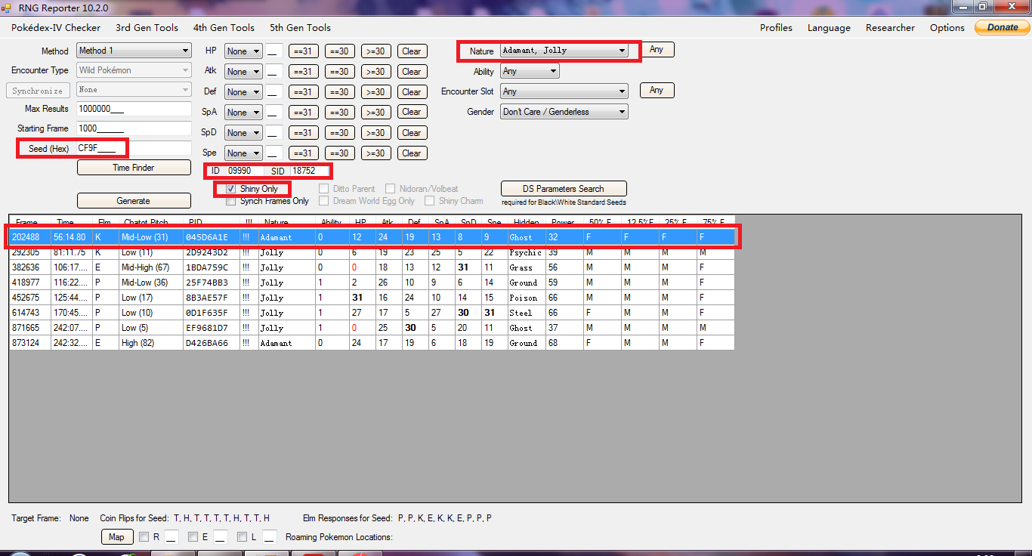The height and width of the screenshot is (556, 1032).
Task: Set Def filter to >=30
Action: click(x=376, y=92)
